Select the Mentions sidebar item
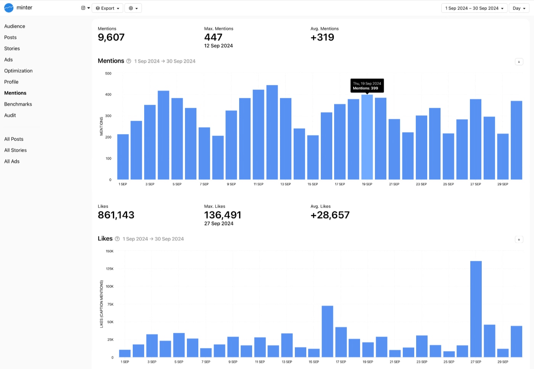The image size is (534, 369). click(15, 93)
